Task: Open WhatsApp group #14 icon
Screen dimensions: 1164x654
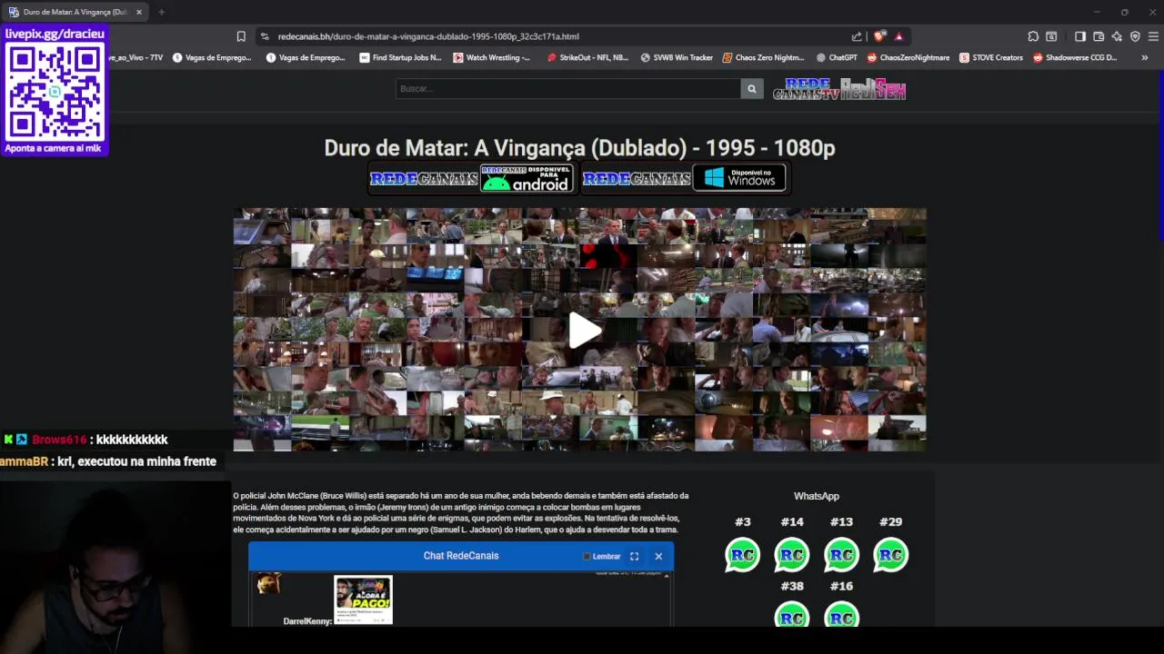Action: [792, 555]
